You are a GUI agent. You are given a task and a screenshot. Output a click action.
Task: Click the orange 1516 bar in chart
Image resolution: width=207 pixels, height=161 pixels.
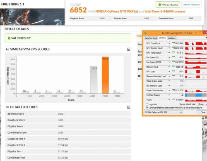coord(105,75)
